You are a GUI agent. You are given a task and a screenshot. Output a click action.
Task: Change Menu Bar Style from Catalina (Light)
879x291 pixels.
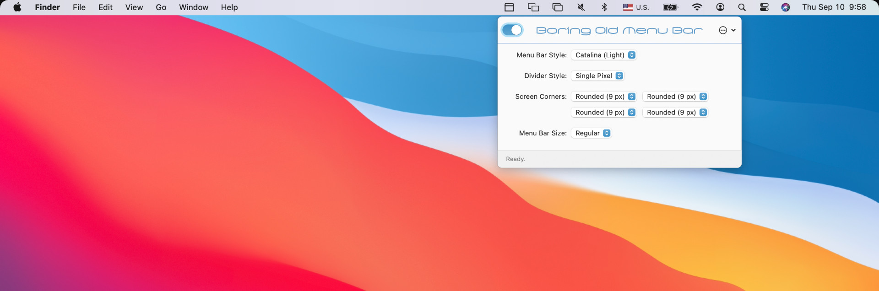coord(604,55)
